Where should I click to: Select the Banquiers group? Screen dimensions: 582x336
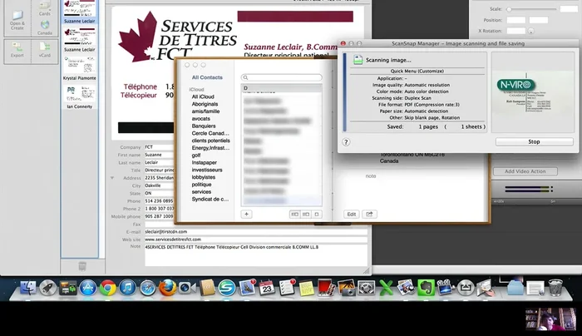point(204,126)
